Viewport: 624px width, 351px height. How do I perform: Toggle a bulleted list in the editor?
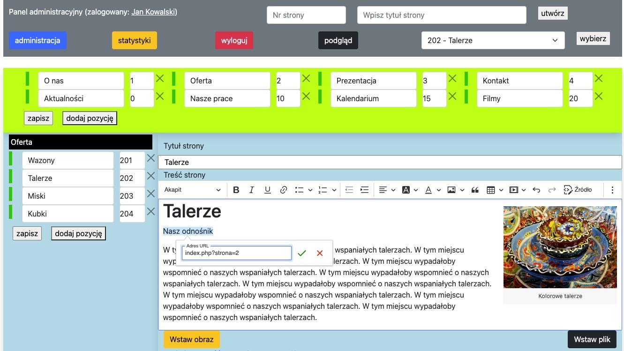point(299,190)
